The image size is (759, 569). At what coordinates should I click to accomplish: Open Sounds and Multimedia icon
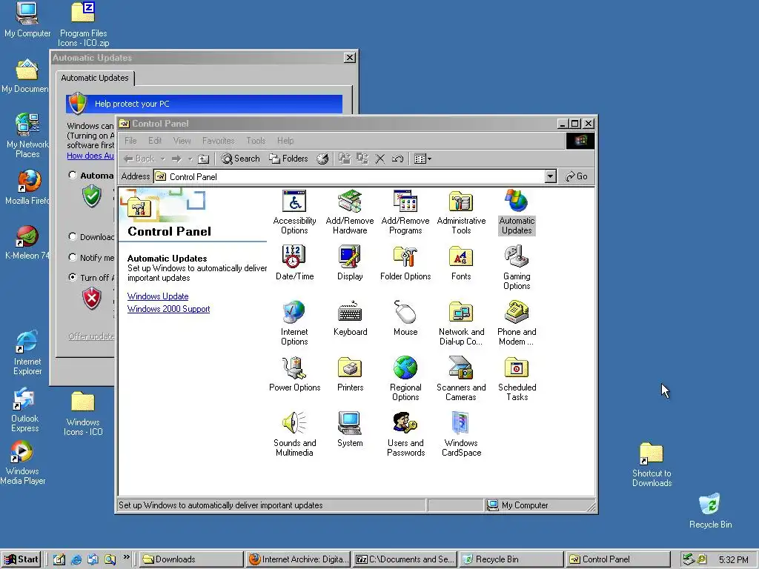point(294,434)
